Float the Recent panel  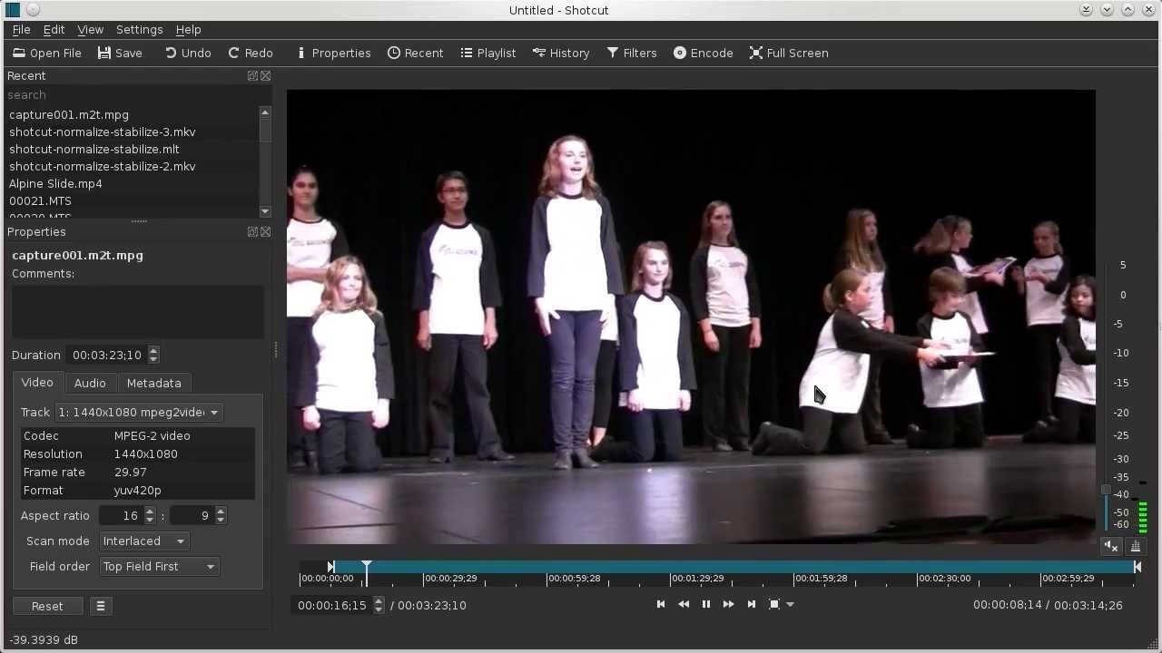click(x=252, y=76)
